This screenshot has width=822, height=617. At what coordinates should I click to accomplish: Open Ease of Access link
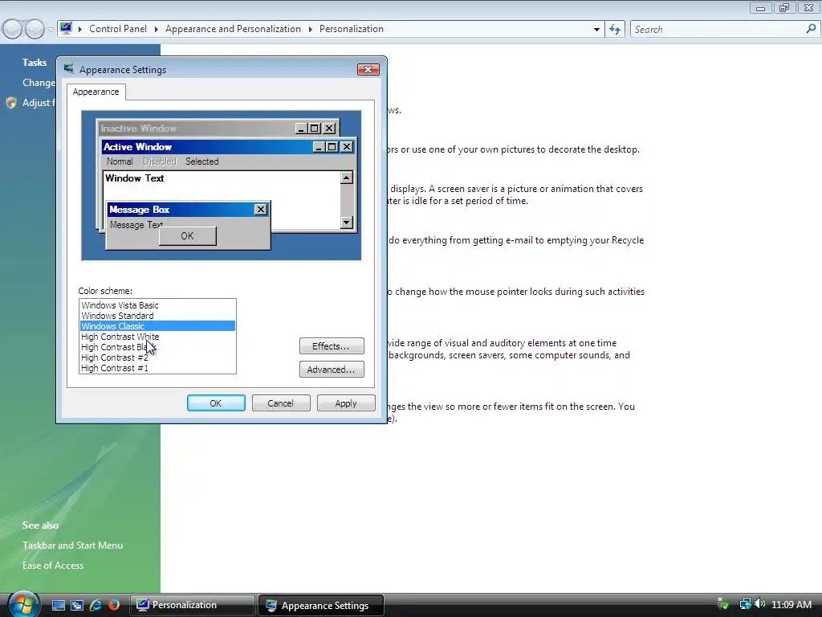tap(53, 565)
